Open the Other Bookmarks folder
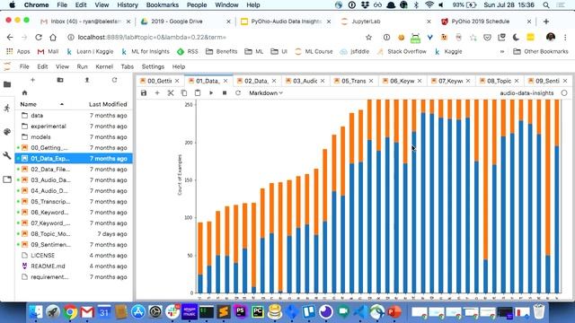This screenshot has height=323, width=575. click(541, 52)
